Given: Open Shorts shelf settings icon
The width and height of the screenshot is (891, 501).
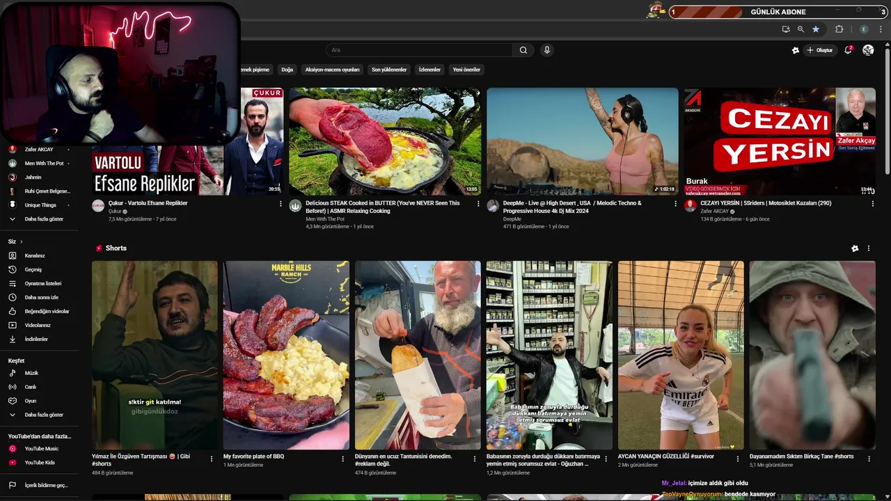Looking at the screenshot, I should pyautogui.click(x=855, y=248).
